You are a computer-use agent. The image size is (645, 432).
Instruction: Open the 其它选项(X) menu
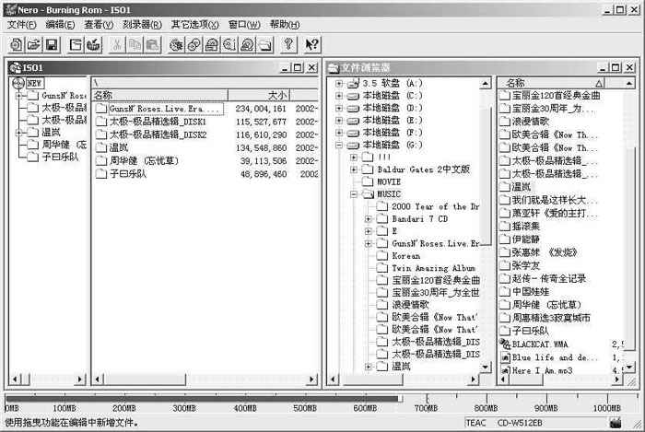tap(195, 25)
